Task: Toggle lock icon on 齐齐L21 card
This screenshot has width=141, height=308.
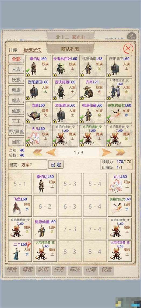Action: (x=82, y=98)
